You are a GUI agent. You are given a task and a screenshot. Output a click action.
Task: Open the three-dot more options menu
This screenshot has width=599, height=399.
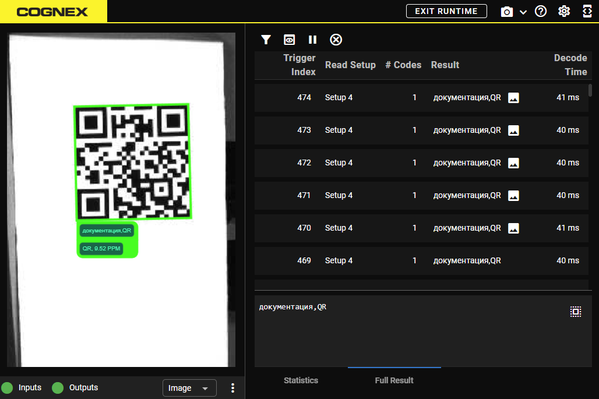233,388
